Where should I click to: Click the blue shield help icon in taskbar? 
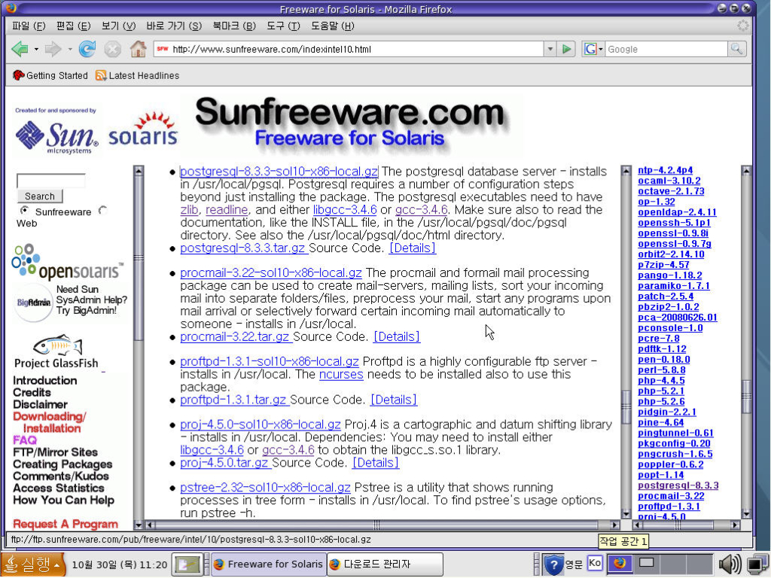[x=553, y=564]
